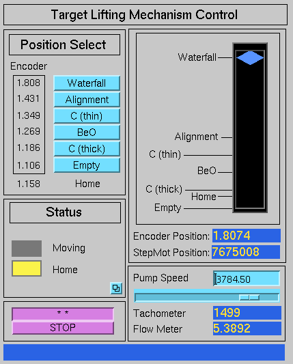This screenshot has height=364, width=293.
Task: Click the yellow Home status indicator
Action: click(x=27, y=268)
